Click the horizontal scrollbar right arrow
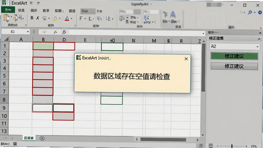Image resolution: width=263 pixels, height=148 pixels. (x=198, y=140)
